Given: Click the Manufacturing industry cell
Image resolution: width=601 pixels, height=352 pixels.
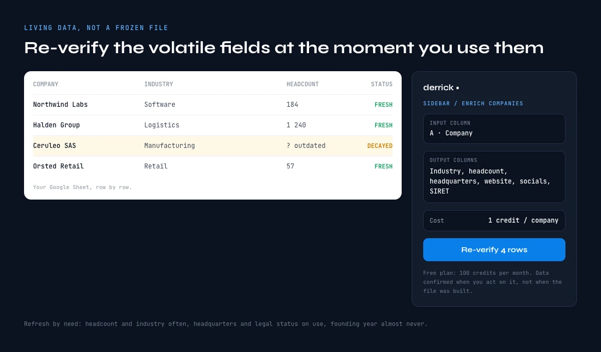Looking at the screenshot, I should coord(169,146).
